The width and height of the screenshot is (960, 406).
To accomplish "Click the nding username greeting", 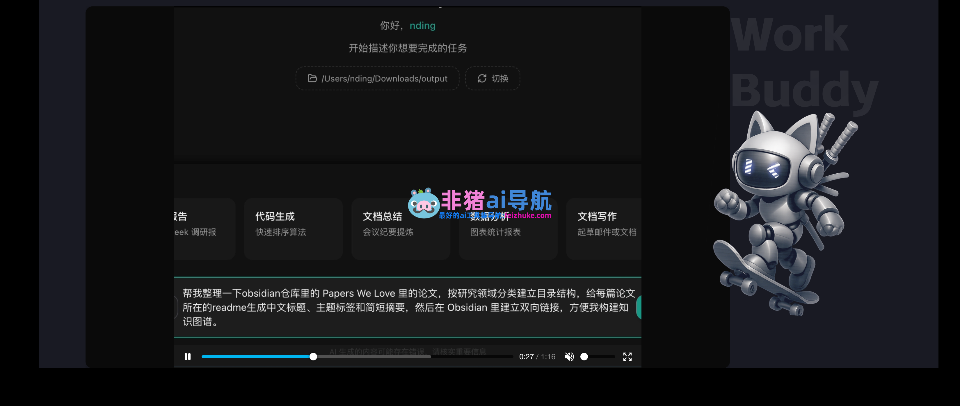I will pyautogui.click(x=422, y=26).
